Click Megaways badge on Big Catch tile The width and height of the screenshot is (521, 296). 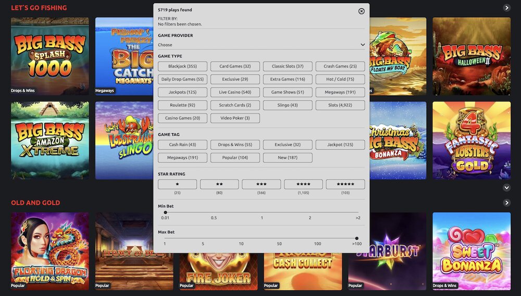(104, 91)
